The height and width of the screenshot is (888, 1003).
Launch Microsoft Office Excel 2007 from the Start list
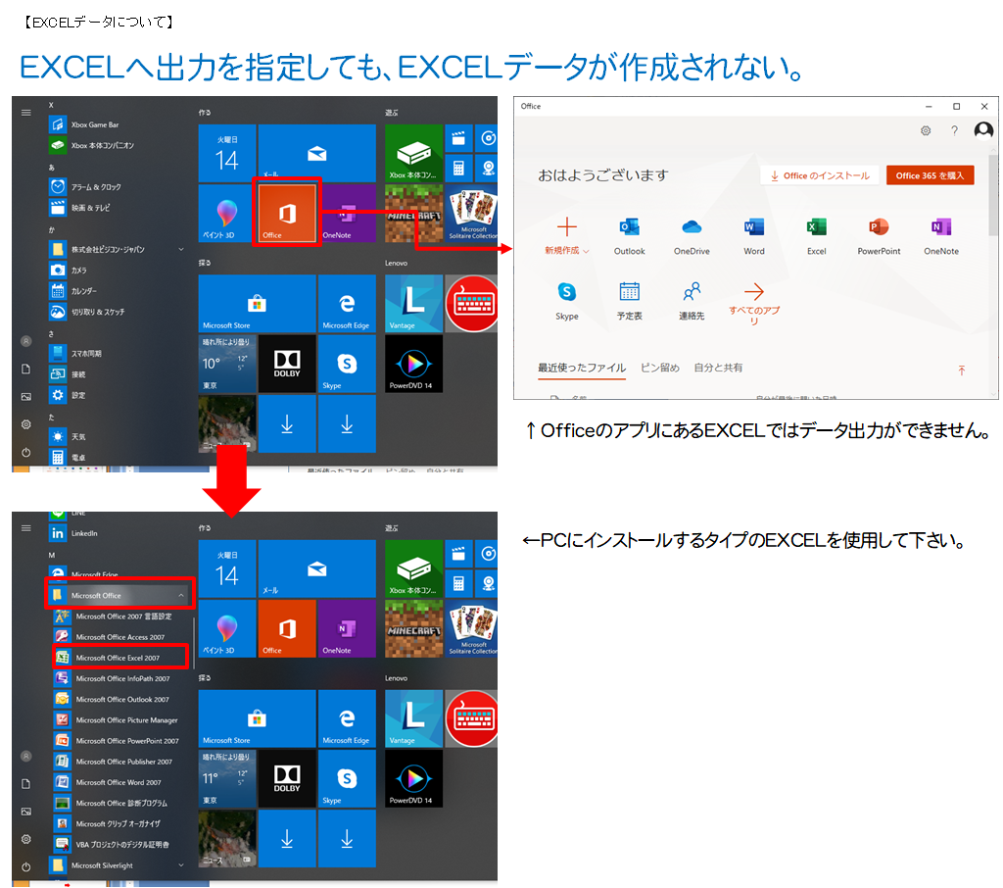coord(118,658)
